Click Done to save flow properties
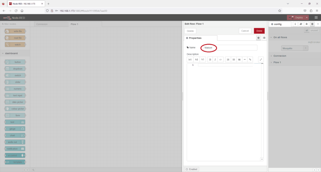Image resolution: width=321 pixels, height=172 pixels. tap(259, 31)
